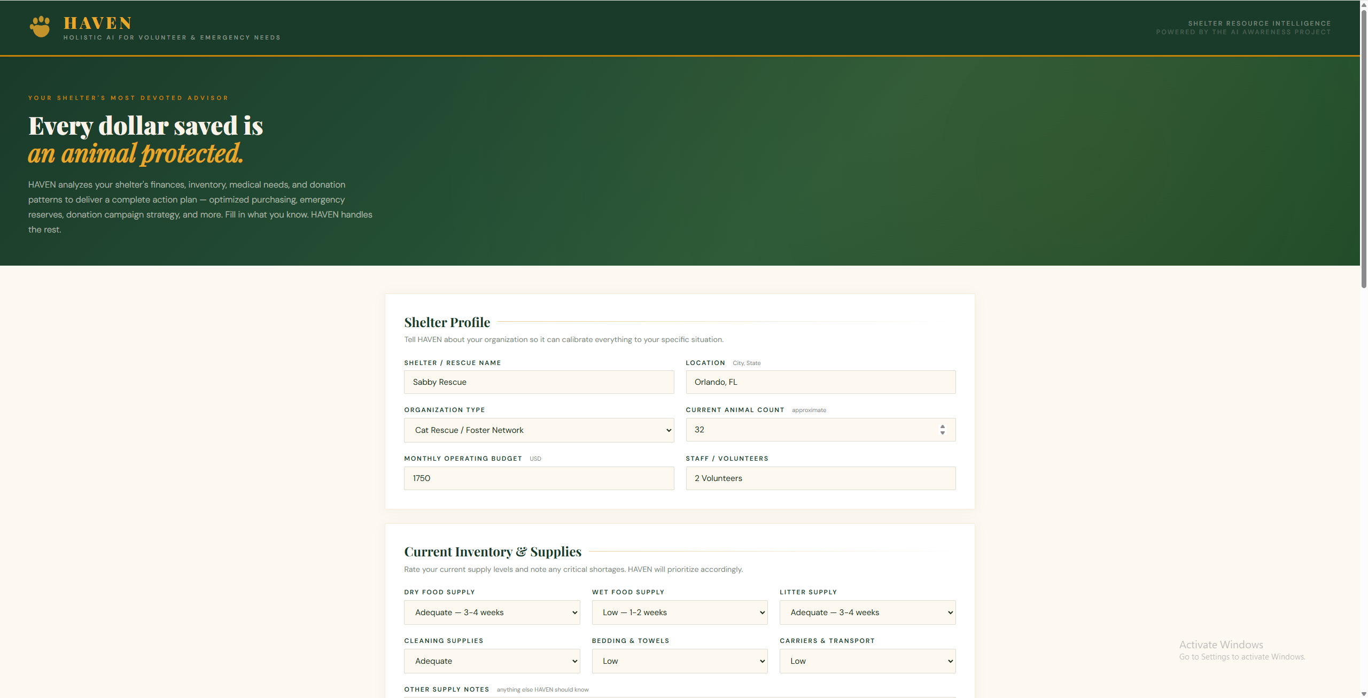Select the Shelter / Rescue Name field

click(538, 382)
